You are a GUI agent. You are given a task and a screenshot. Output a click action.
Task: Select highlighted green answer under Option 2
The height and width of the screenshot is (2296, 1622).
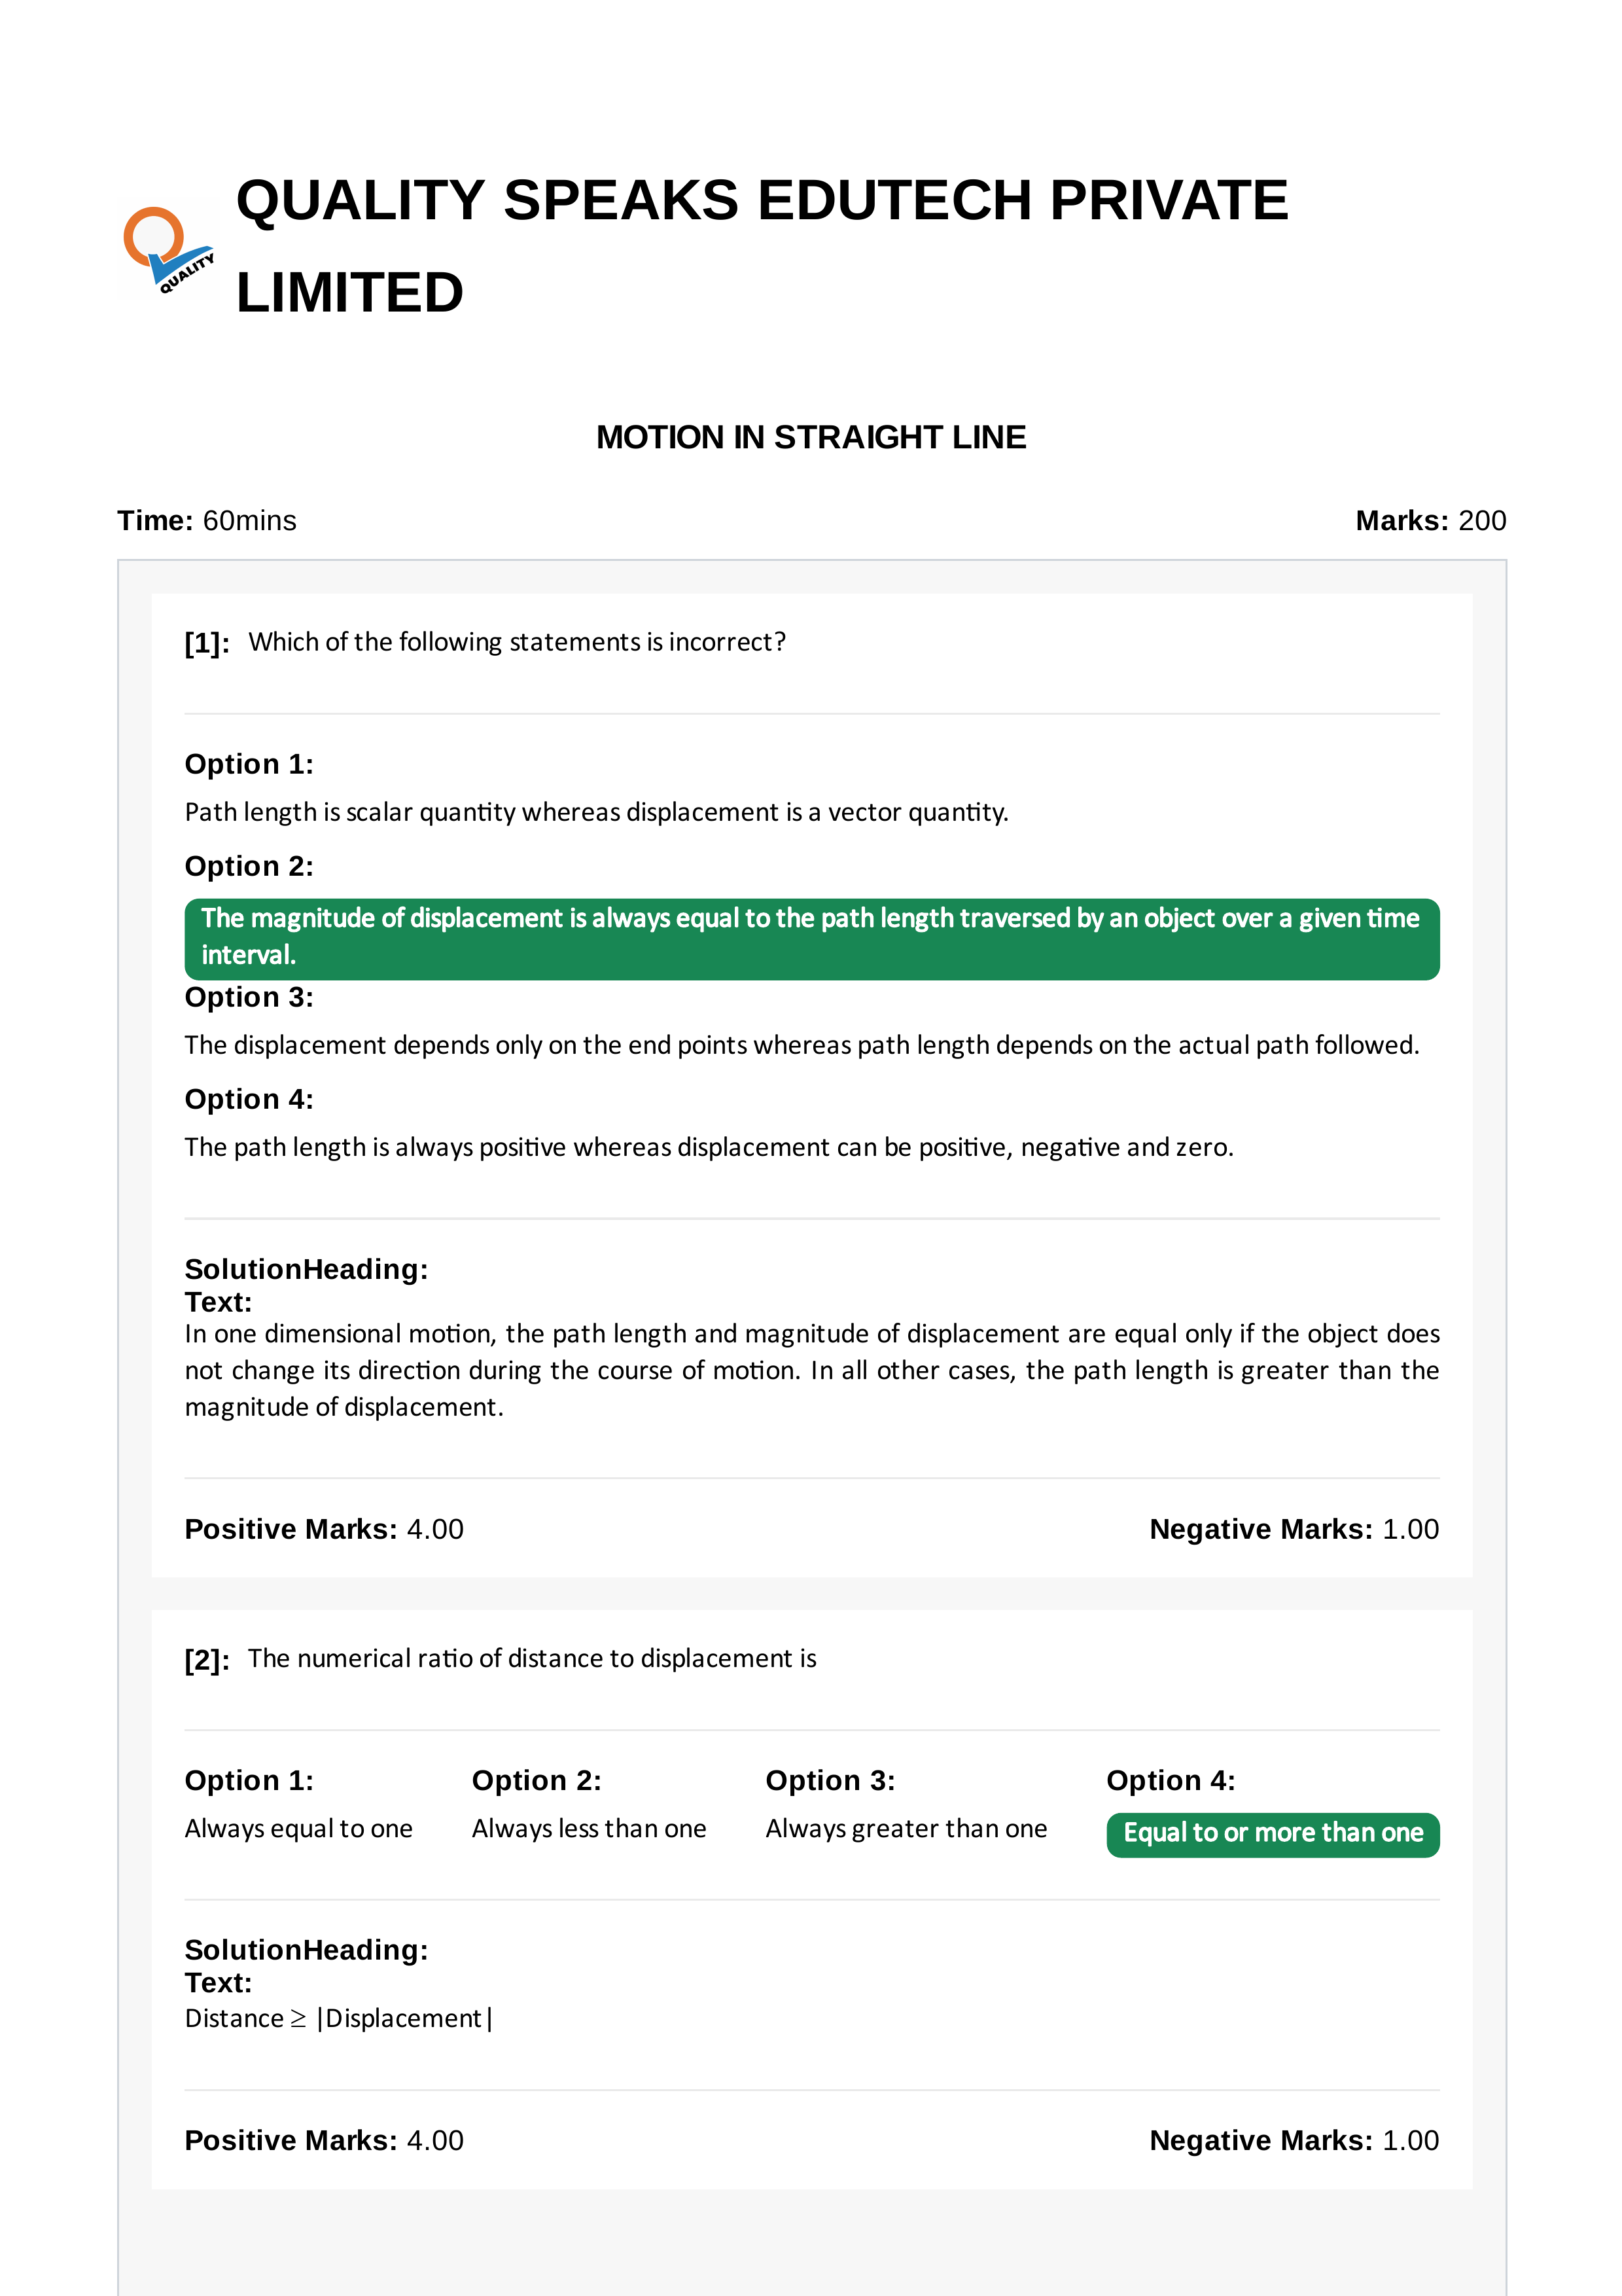(811, 939)
